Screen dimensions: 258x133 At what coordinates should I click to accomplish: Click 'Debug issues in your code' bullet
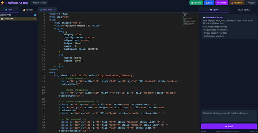pyautogui.click(x=216, y=33)
